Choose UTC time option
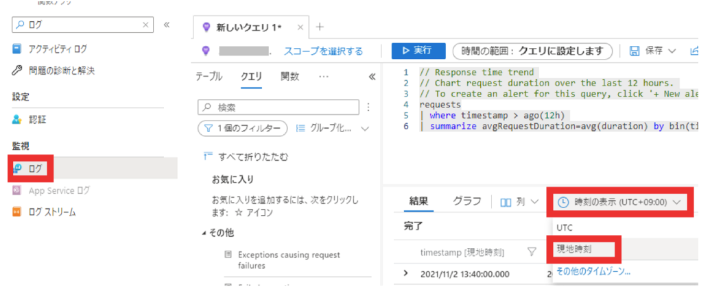 tap(565, 228)
